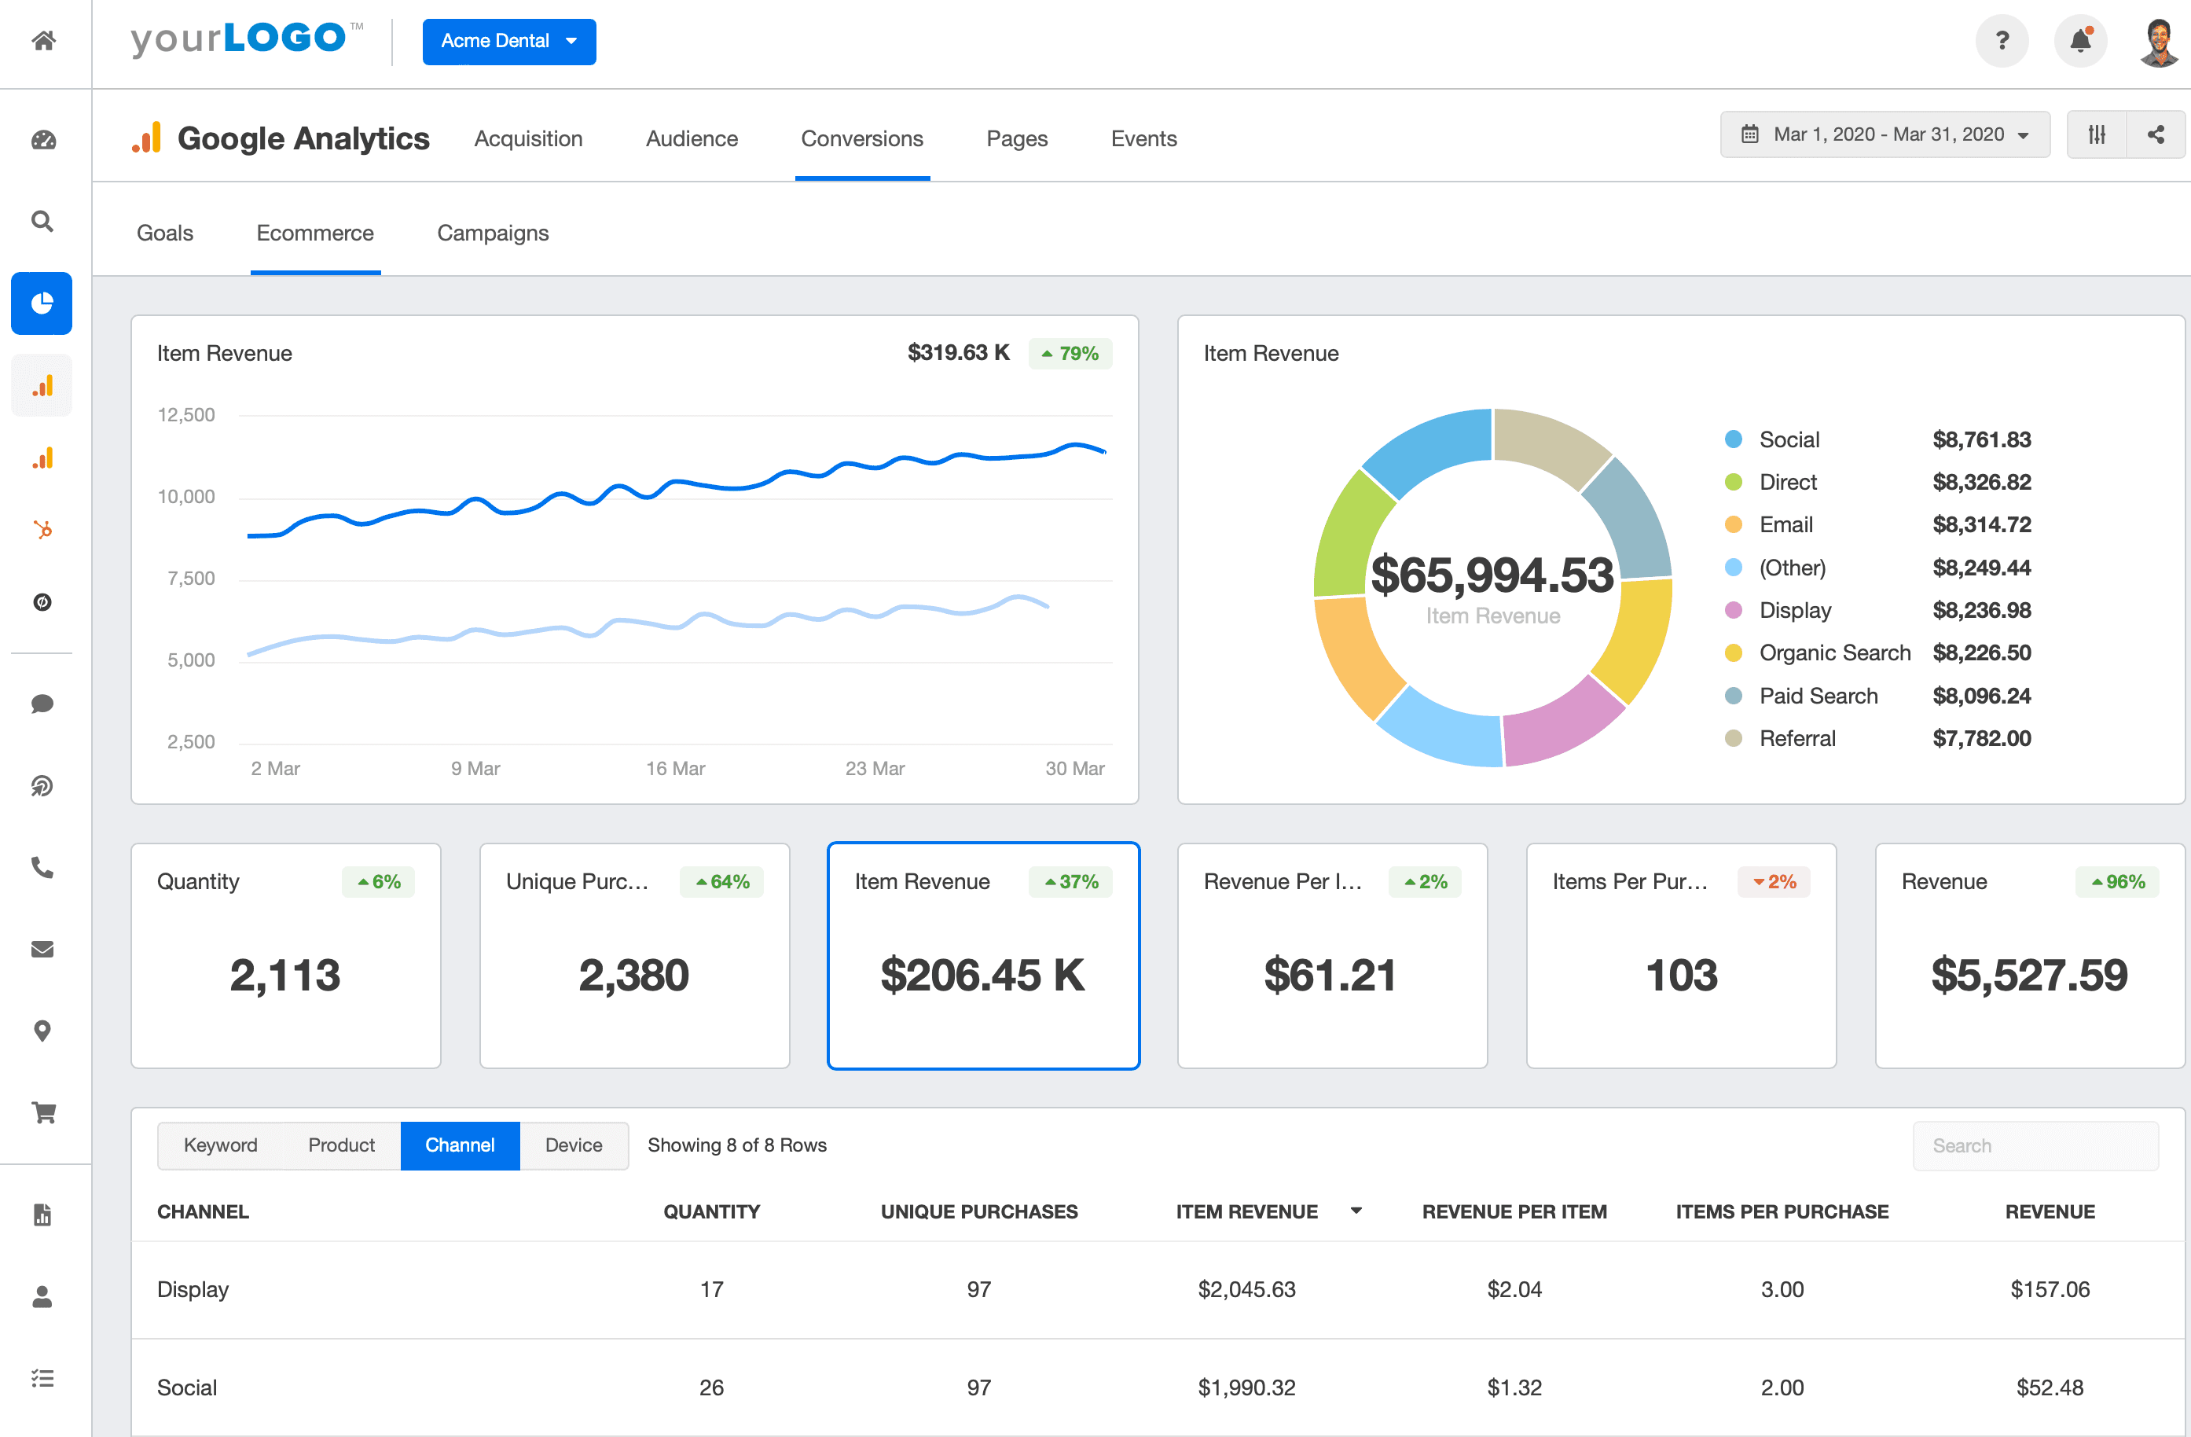Switch to the Campaigns tab
2191x1437 pixels.
point(493,233)
